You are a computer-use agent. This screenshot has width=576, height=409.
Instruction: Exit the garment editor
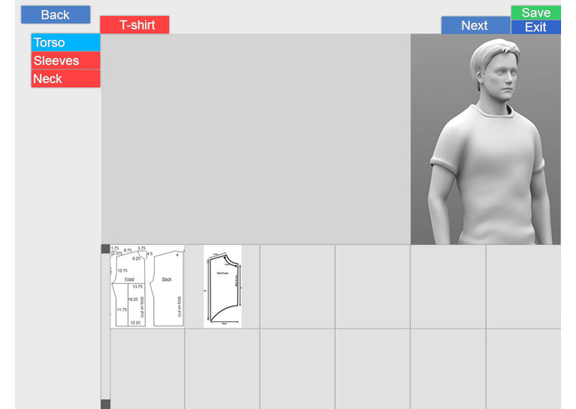(536, 27)
